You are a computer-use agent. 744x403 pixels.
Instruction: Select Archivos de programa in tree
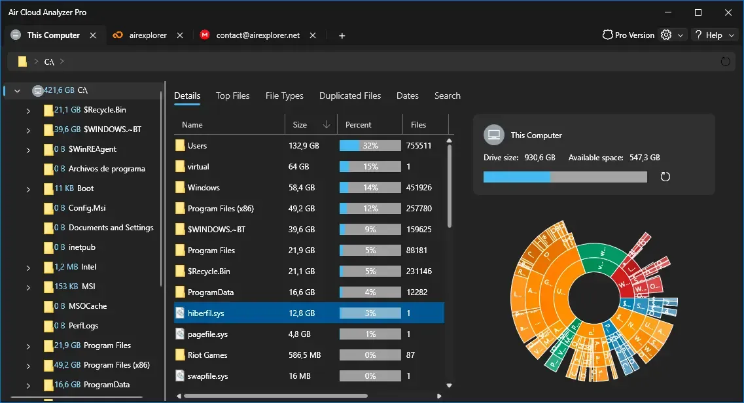click(107, 169)
